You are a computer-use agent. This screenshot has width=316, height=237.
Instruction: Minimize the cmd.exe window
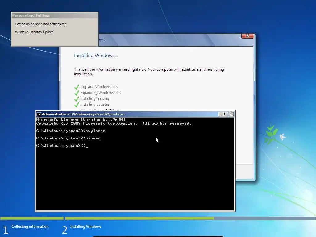(x=221, y=114)
